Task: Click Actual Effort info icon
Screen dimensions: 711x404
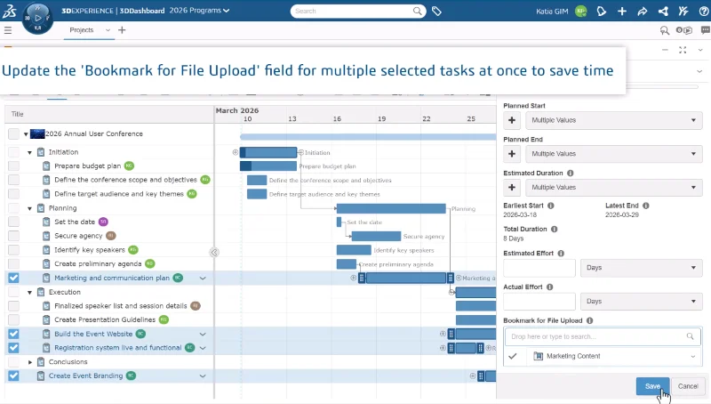Action: [x=549, y=287]
